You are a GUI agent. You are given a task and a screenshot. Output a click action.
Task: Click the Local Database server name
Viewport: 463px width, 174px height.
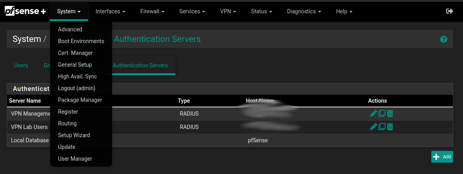click(30, 140)
